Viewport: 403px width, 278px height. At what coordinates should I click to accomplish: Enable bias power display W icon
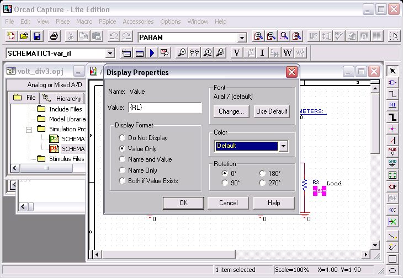pos(288,53)
